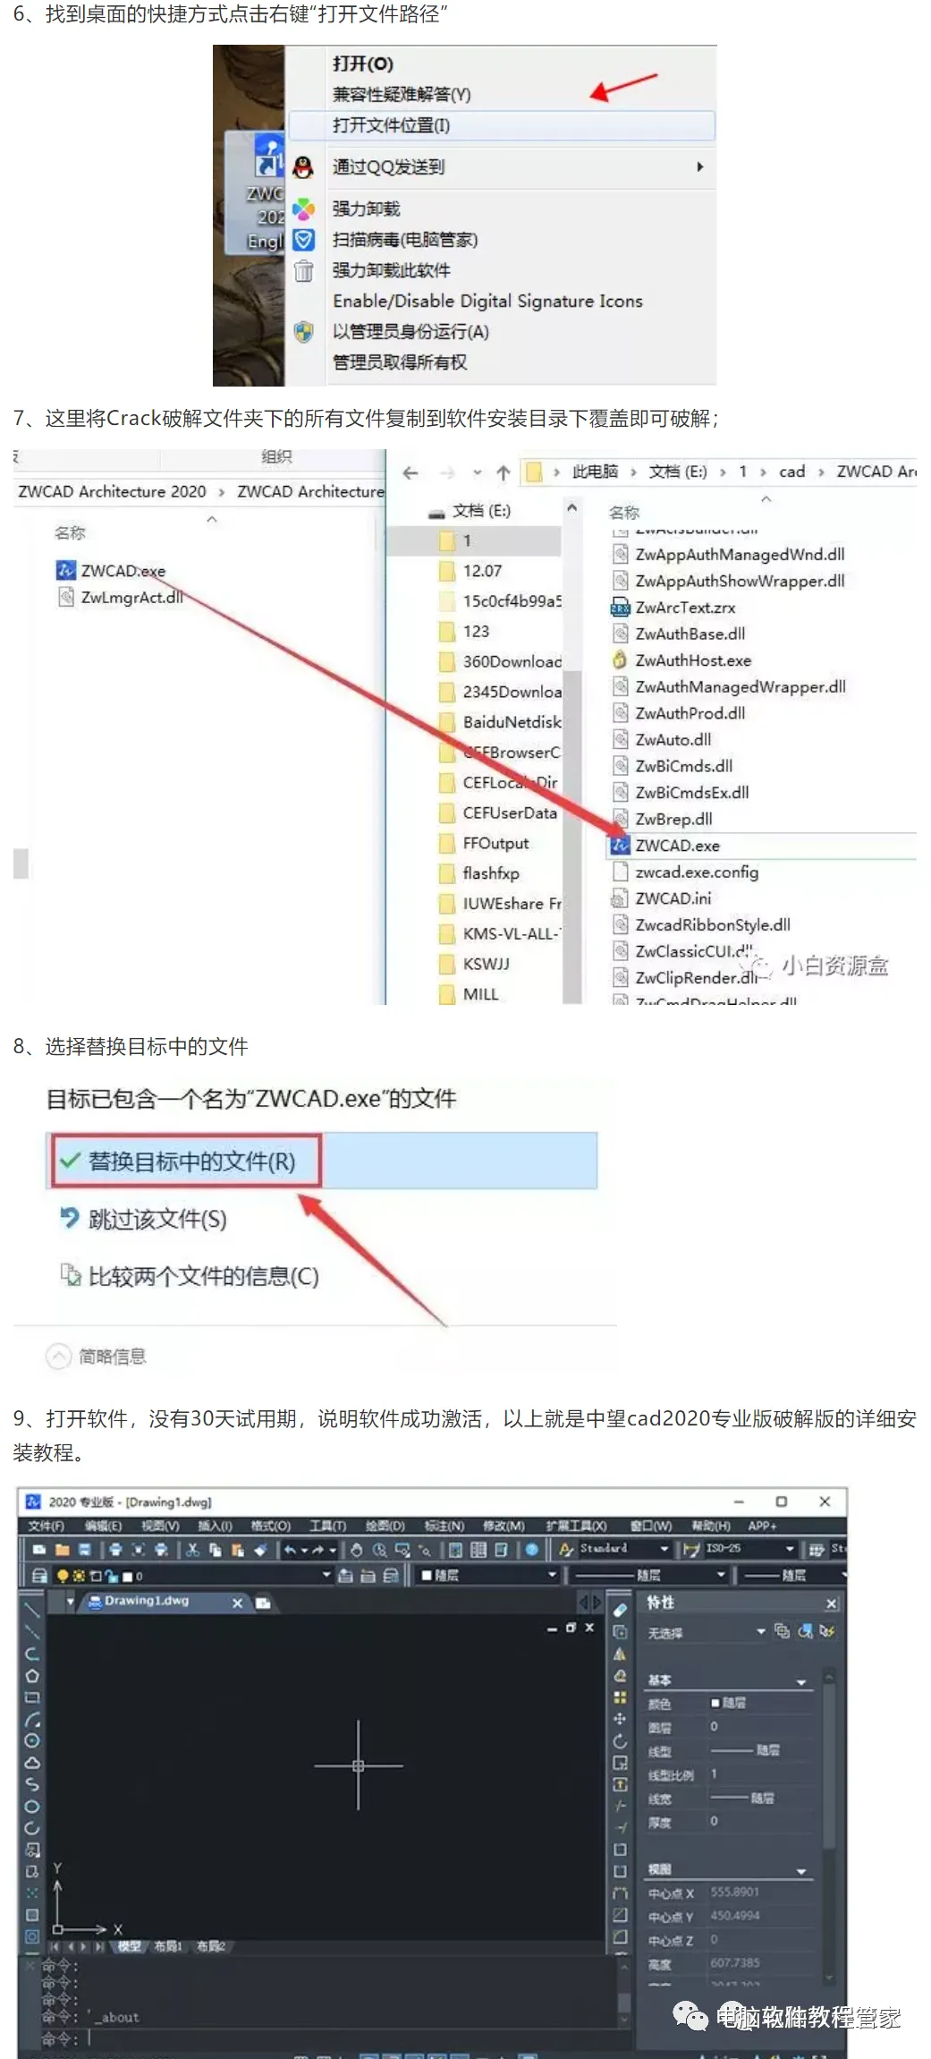The image size is (931, 2059).
Task: Select the Polygon draw tool
Action: point(32,1675)
